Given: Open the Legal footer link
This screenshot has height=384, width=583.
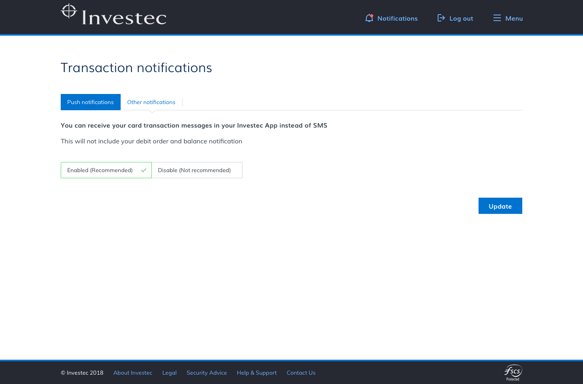Looking at the screenshot, I should [169, 373].
